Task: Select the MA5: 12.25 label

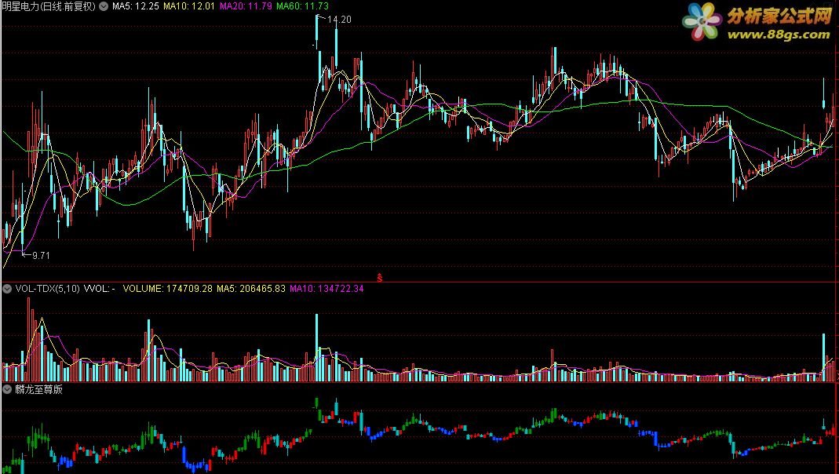Action: (x=135, y=6)
